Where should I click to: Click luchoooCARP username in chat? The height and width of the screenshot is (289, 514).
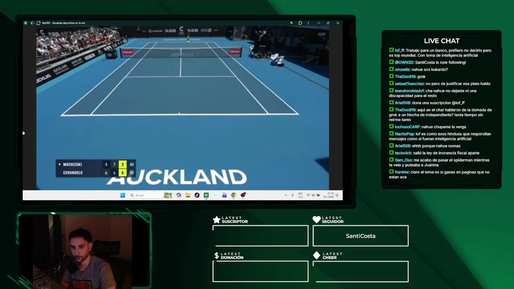pos(407,127)
